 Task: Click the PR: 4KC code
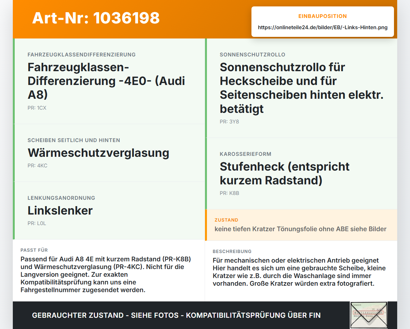[x=37, y=165]
